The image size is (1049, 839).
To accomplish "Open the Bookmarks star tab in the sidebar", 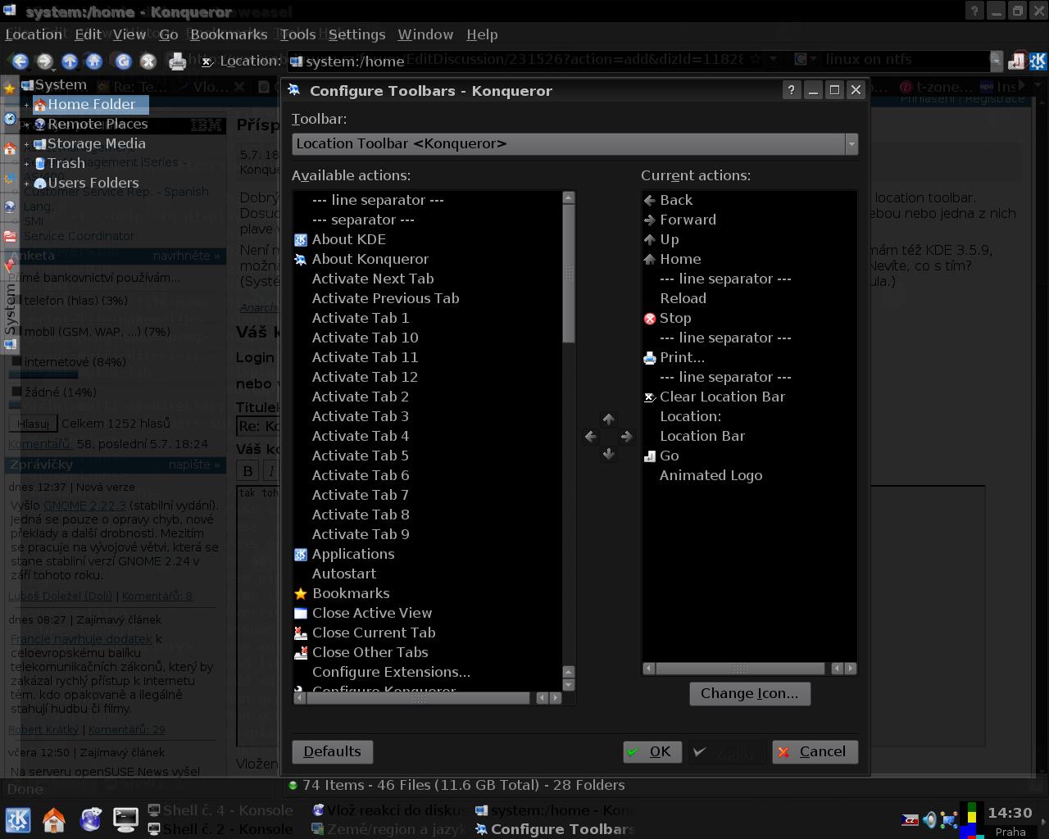I will pyautogui.click(x=10, y=88).
